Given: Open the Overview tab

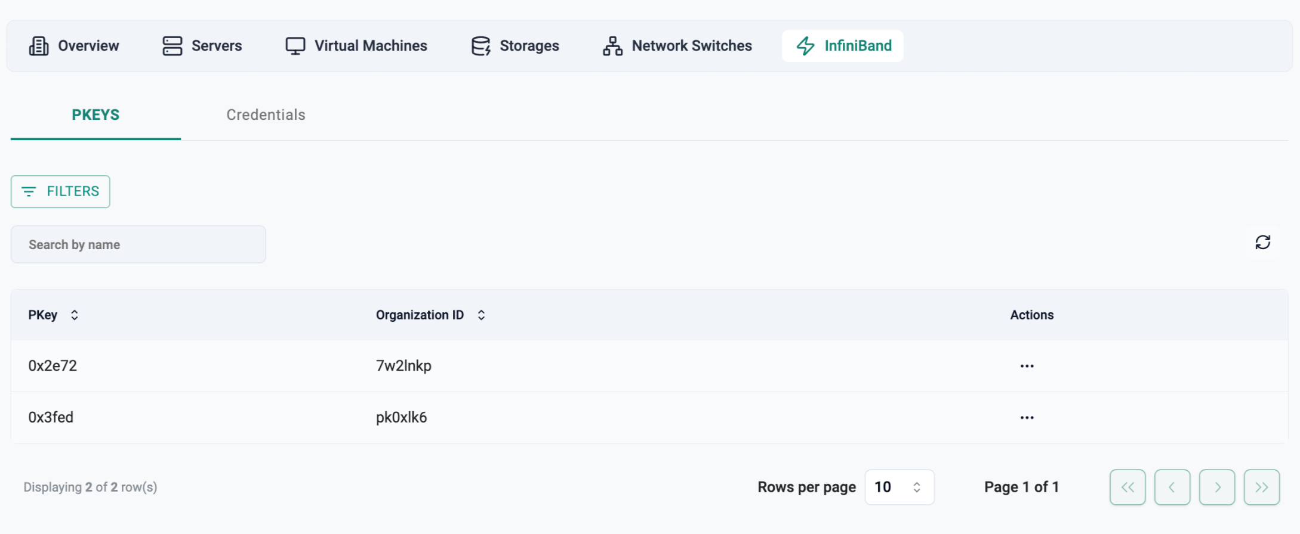Looking at the screenshot, I should (x=74, y=46).
